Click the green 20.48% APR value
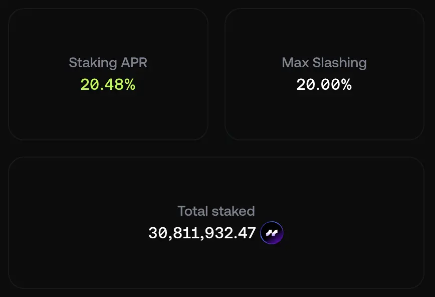 108,84
